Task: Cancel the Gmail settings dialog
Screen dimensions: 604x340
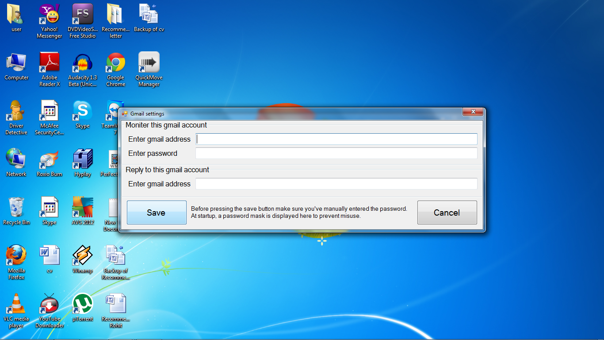Action: click(x=447, y=212)
